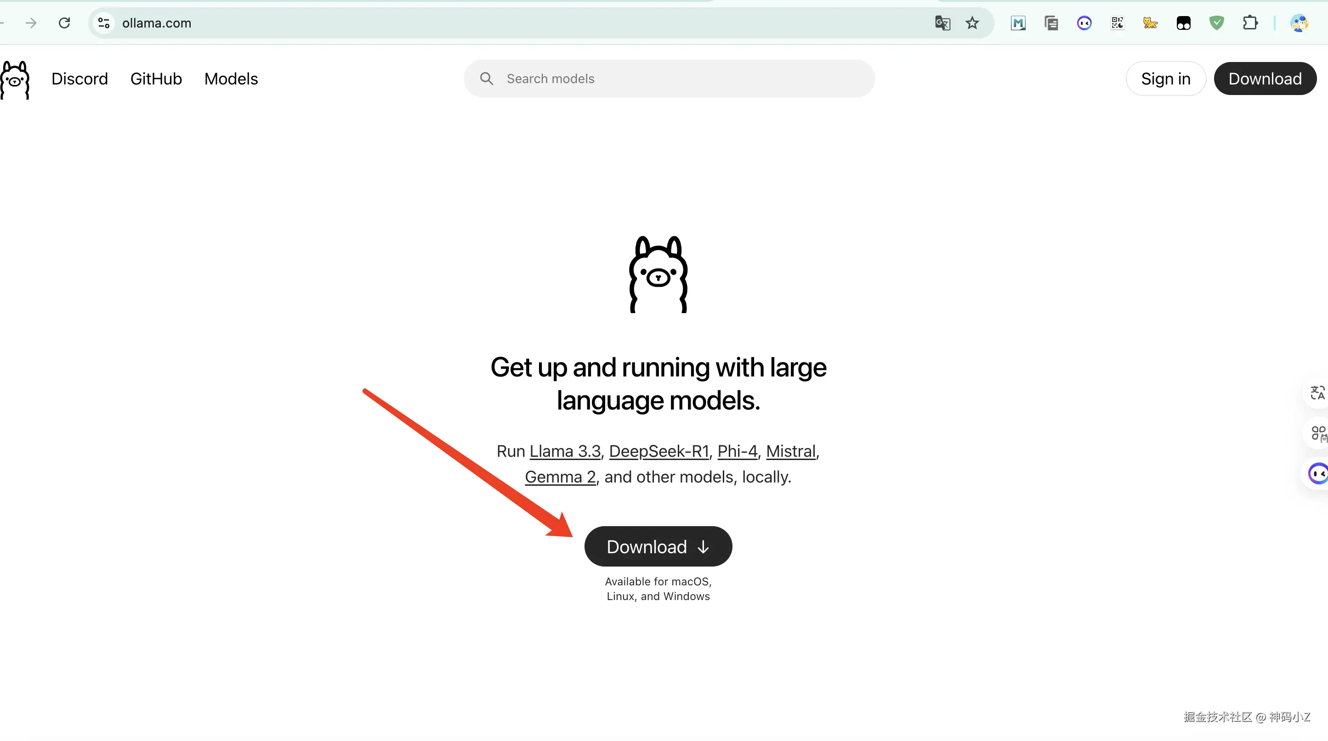Bookmark this page with the star icon

[x=972, y=22]
